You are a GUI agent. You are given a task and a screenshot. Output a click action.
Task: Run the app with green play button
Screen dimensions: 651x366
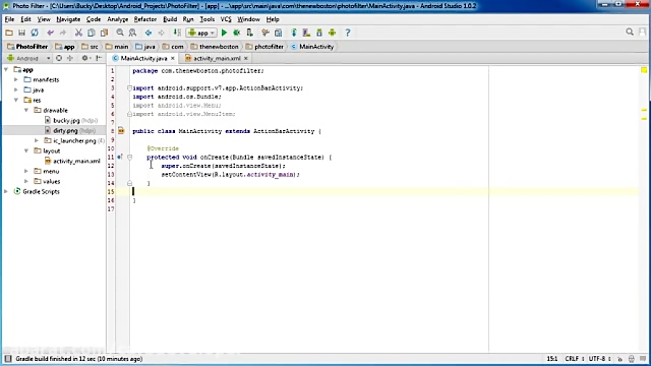point(224,33)
